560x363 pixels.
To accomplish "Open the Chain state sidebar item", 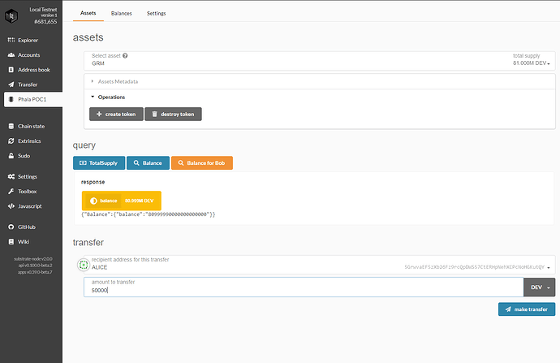I will tap(31, 126).
